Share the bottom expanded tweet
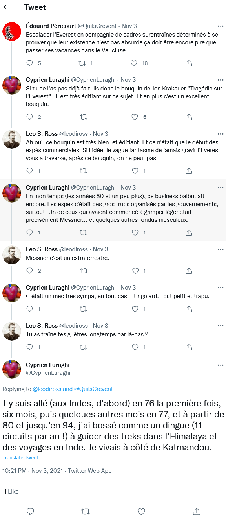226x520 pixels. point(197,511)
